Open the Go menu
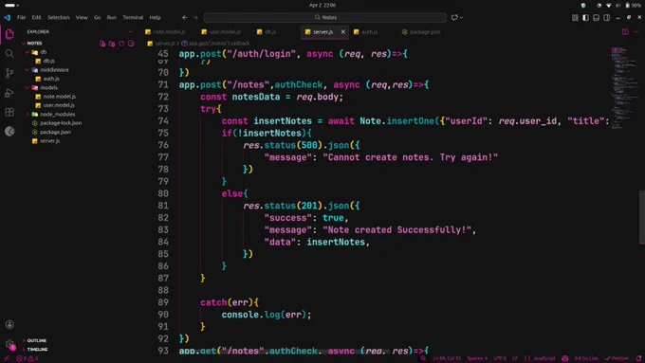This screenshot has height=363, width=645. (x=97, y=18)
